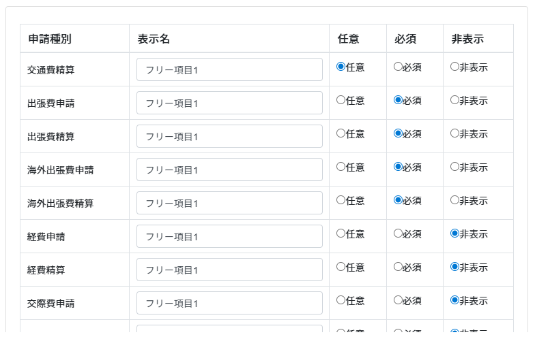Screen dimensions: 535x339
Task: Select 必須 for 交際費申請 row
Action: coord(399,300)
